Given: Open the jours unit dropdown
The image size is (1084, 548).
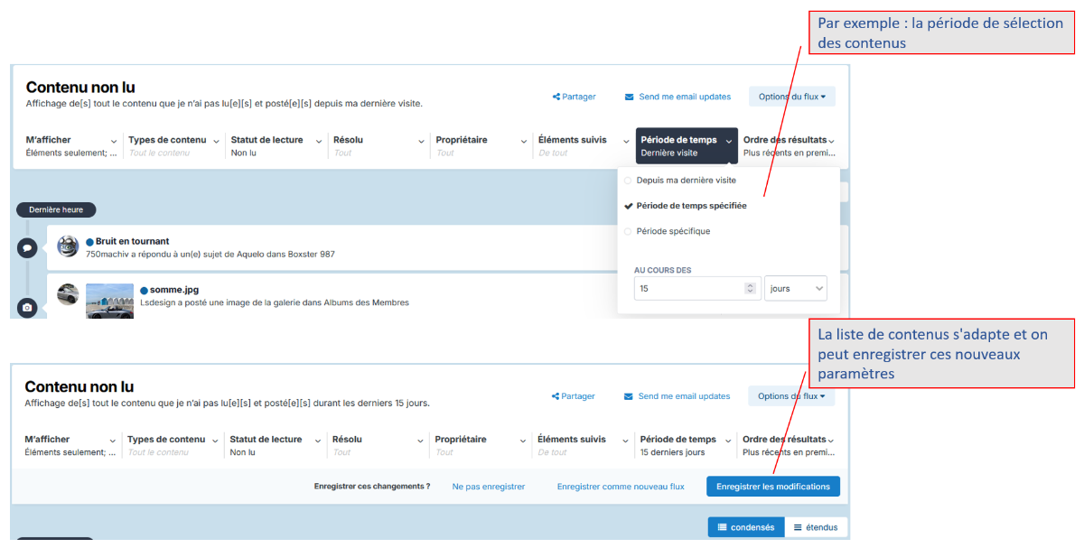Looking at the screenshot, I should (796, 289).
